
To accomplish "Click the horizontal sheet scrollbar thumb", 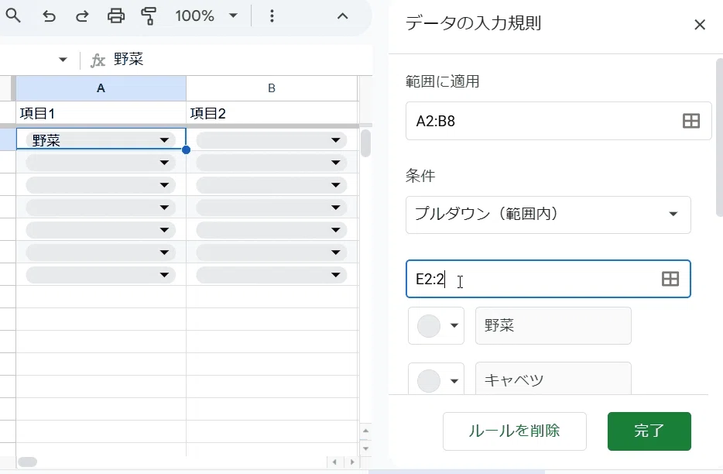I will 27,462.
